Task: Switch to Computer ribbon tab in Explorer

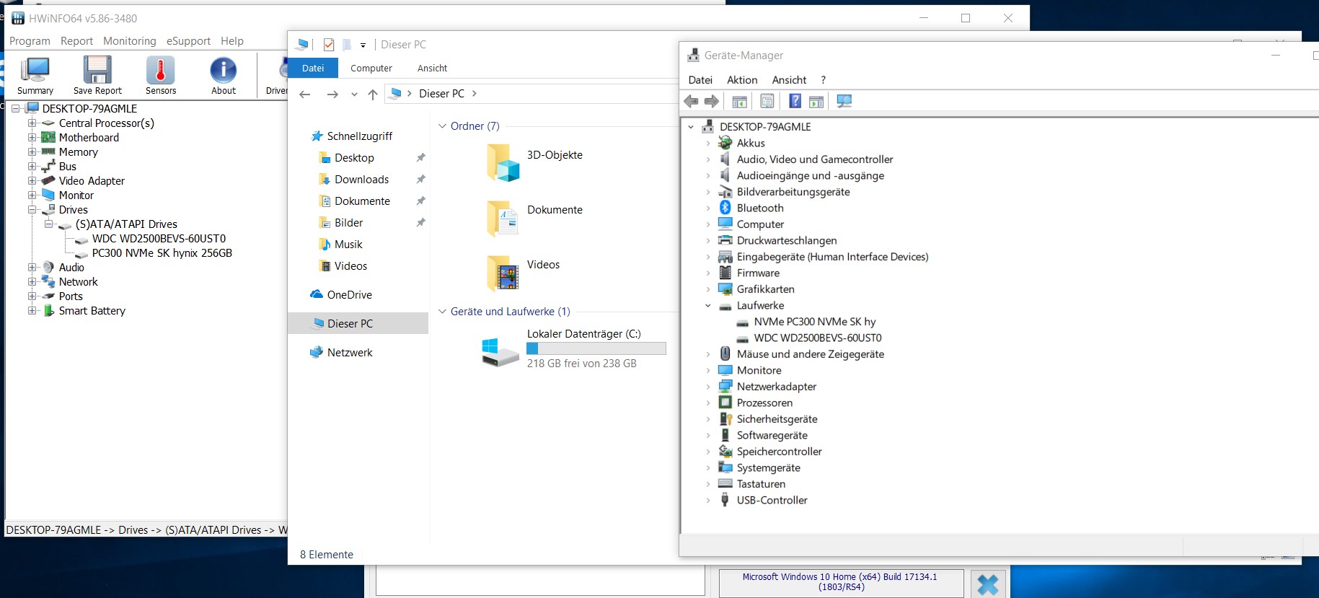Action: [371, 68]
